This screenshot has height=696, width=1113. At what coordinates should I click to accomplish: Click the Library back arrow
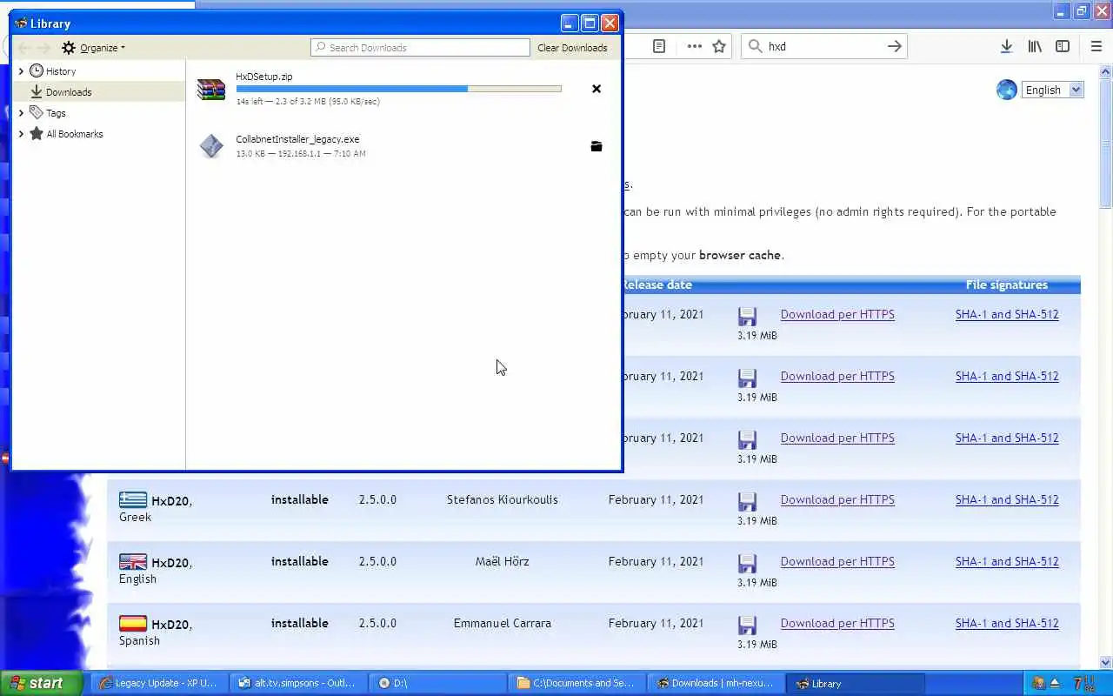[24, 48]
